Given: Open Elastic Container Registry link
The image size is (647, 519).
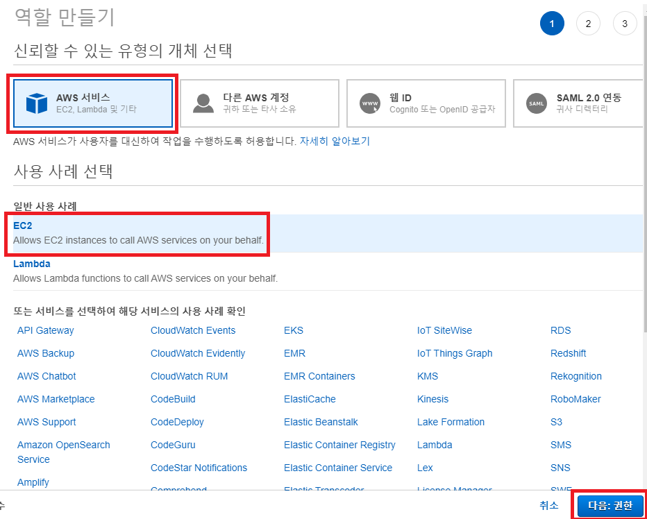Looking at the screenshot, I should pos(339,445).
